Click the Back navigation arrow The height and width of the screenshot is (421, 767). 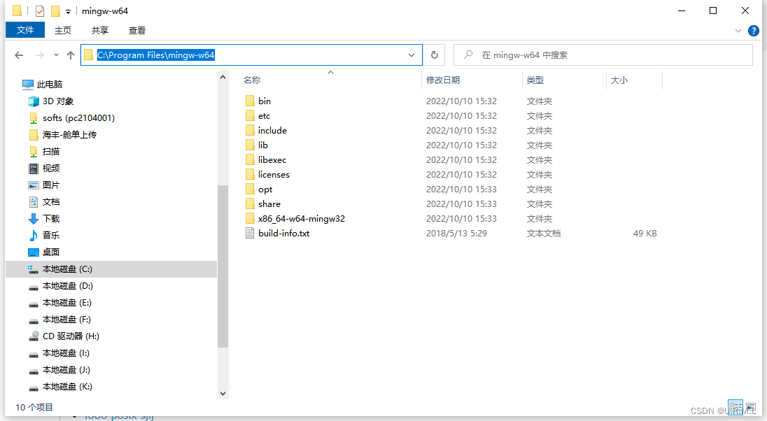point(19,55)
